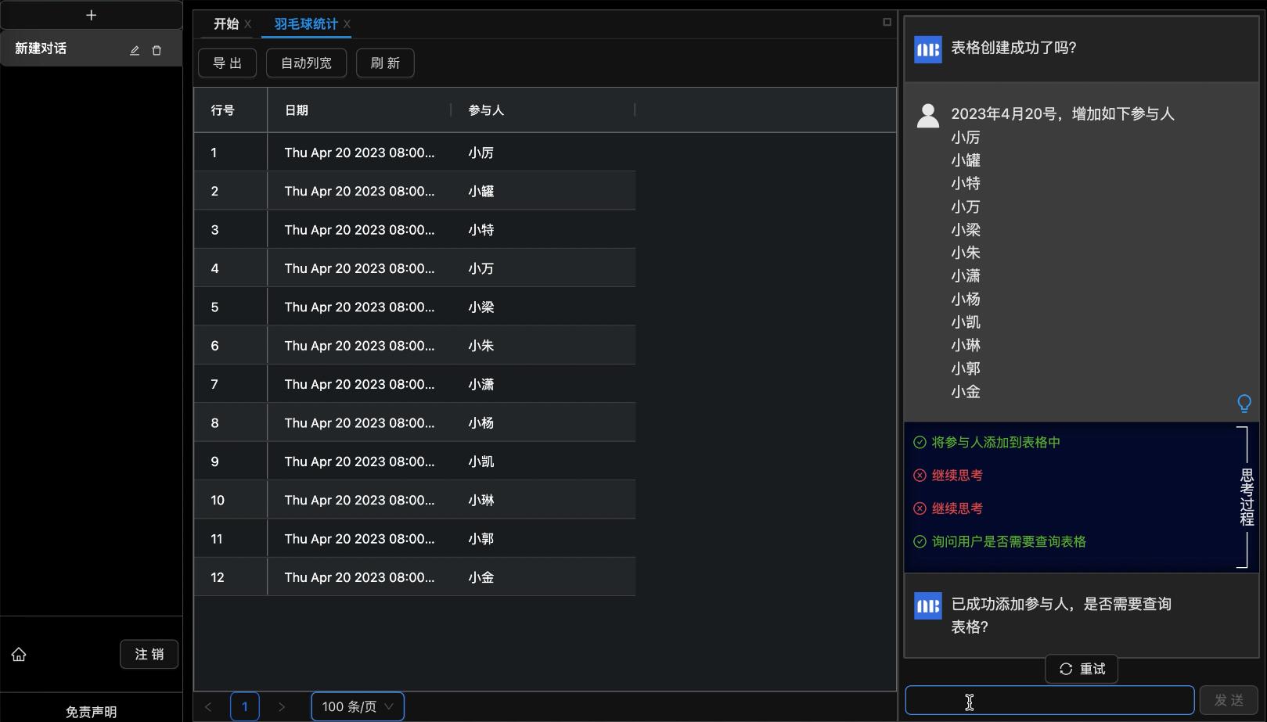Screen dimensions: 1267x722
Task: Click the 导出 export button
Action: [x=227, y=63]
